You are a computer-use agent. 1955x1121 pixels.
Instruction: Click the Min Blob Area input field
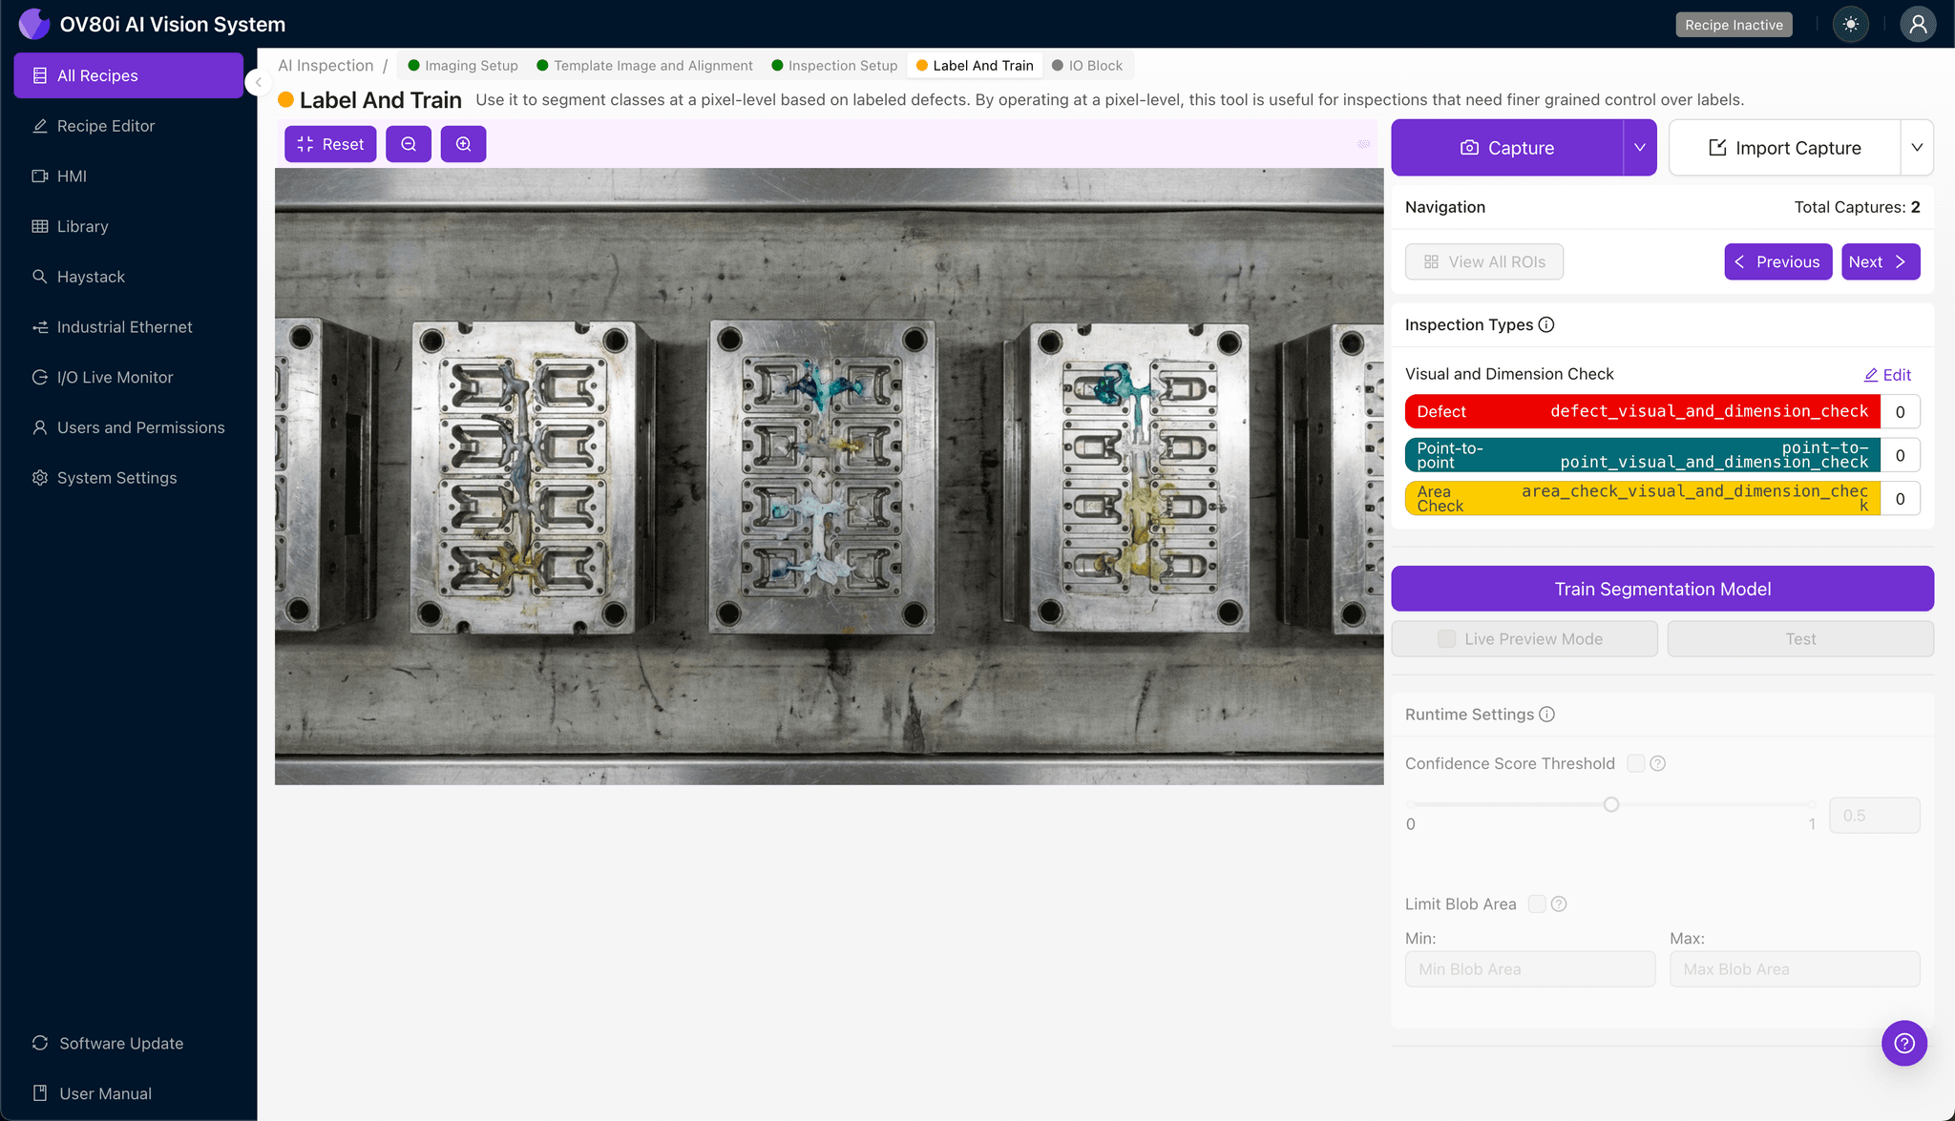pos(1530,968)
